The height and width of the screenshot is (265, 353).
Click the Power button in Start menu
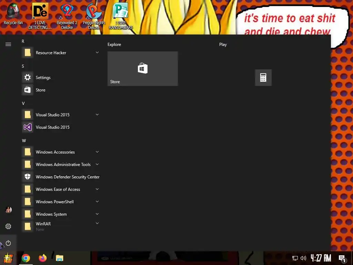(x=8, y=243)
